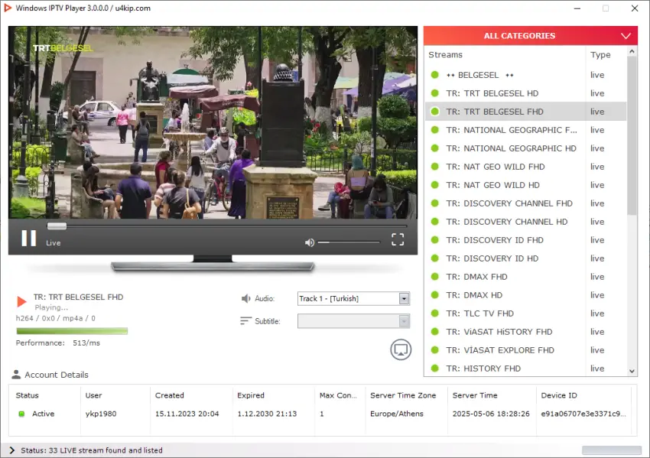The height and width of the screenshot is (458, 650).
Task: Click green dot next to DMAX FHD
Action: click(x=434, y=277)
